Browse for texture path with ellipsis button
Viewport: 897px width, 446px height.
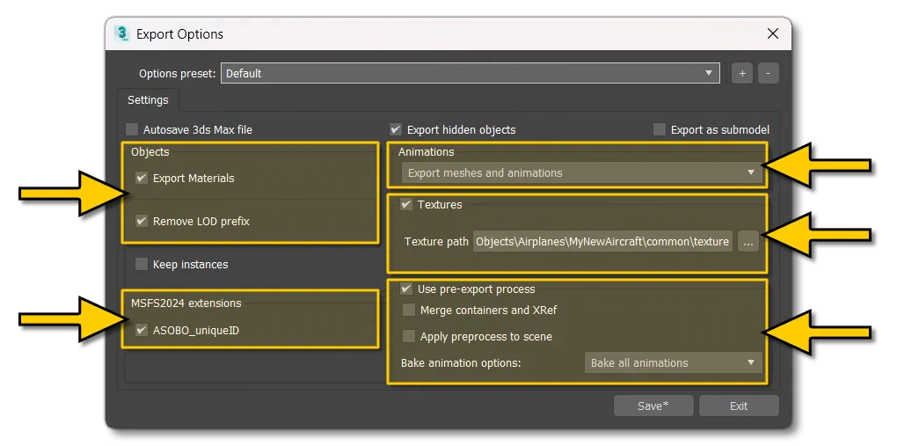point(747,242)
